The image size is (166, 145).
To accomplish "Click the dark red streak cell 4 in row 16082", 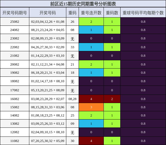I will point(91,99).
